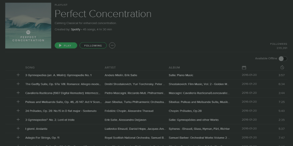The width and height of the screenshot is (293, 146).
Task: Add 3 Gymnopedies No. 2 using its plus icon
Action: [x=18, y=119]
